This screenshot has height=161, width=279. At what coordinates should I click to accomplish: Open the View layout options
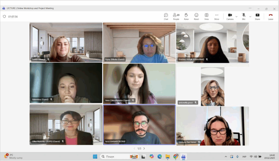(207, 16)
